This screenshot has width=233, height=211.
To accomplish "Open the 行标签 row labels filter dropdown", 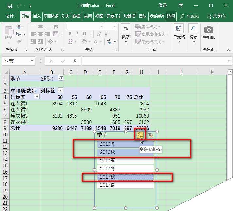I will [37, 97].
